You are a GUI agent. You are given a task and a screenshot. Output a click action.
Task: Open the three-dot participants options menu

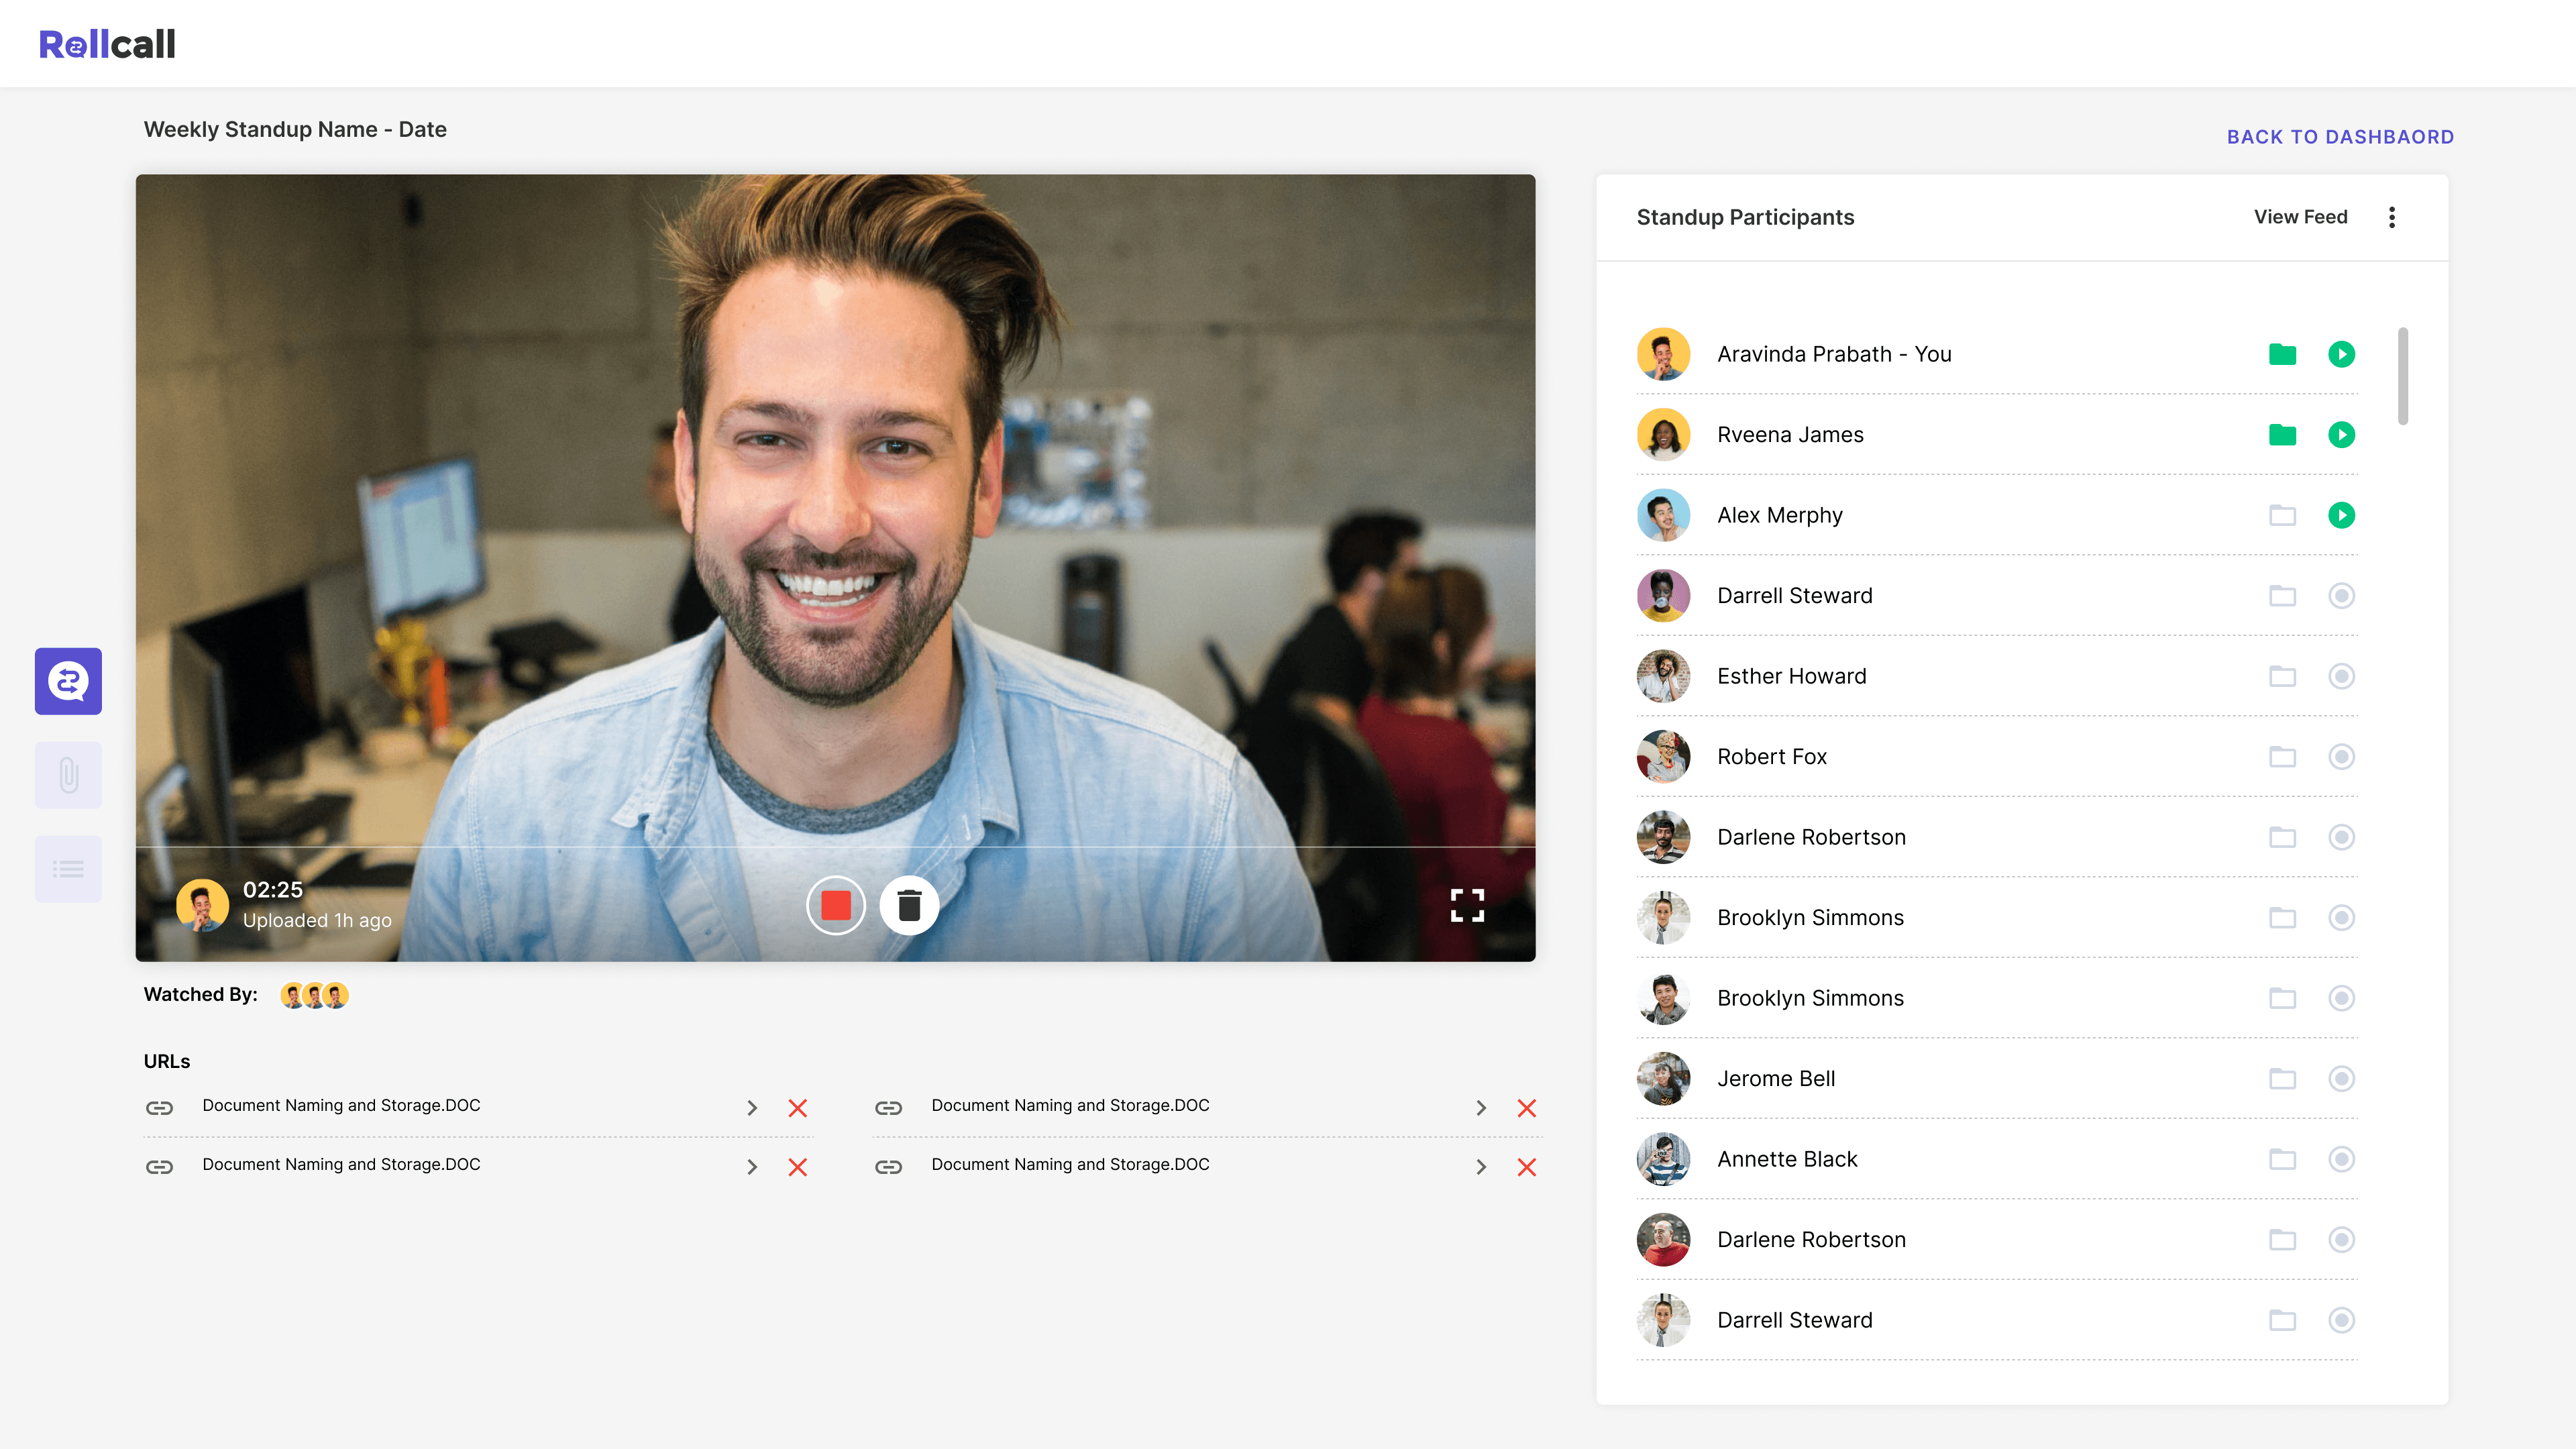[2392, 217]
